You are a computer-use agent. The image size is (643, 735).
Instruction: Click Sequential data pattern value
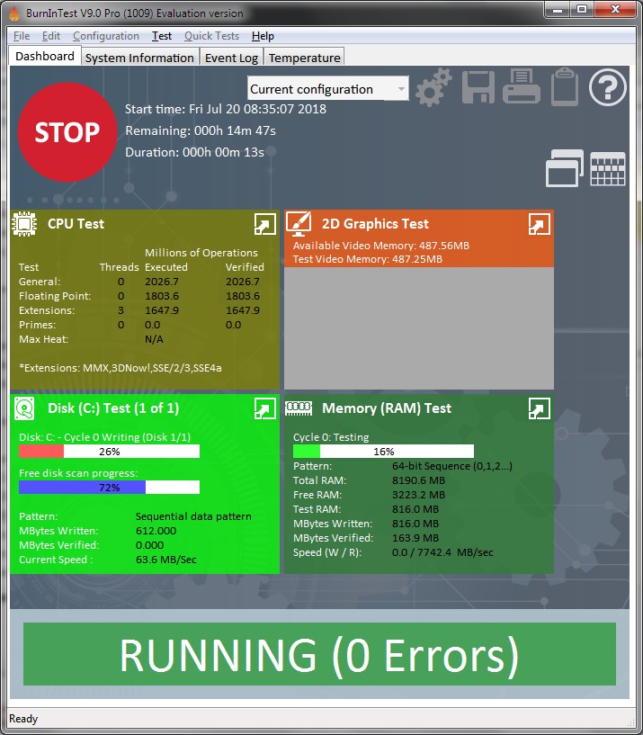point(193,516)
